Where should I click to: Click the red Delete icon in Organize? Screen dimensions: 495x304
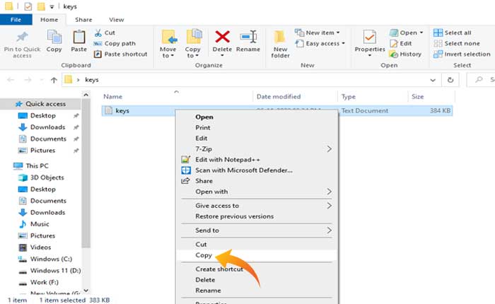pos(222,40)
